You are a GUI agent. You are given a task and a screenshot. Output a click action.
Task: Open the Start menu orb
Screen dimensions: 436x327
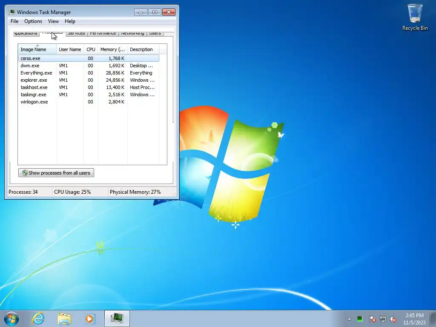coord(11,318)
